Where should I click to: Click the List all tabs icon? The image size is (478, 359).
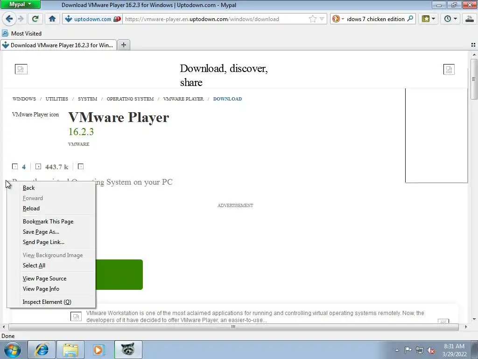tap(473, 45)
